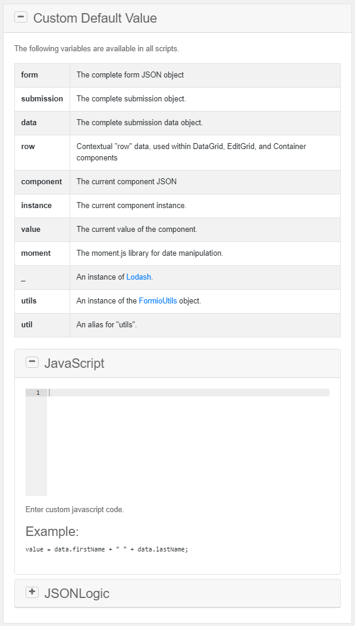Click the JSONLogic heading text

tap(77, 593)
